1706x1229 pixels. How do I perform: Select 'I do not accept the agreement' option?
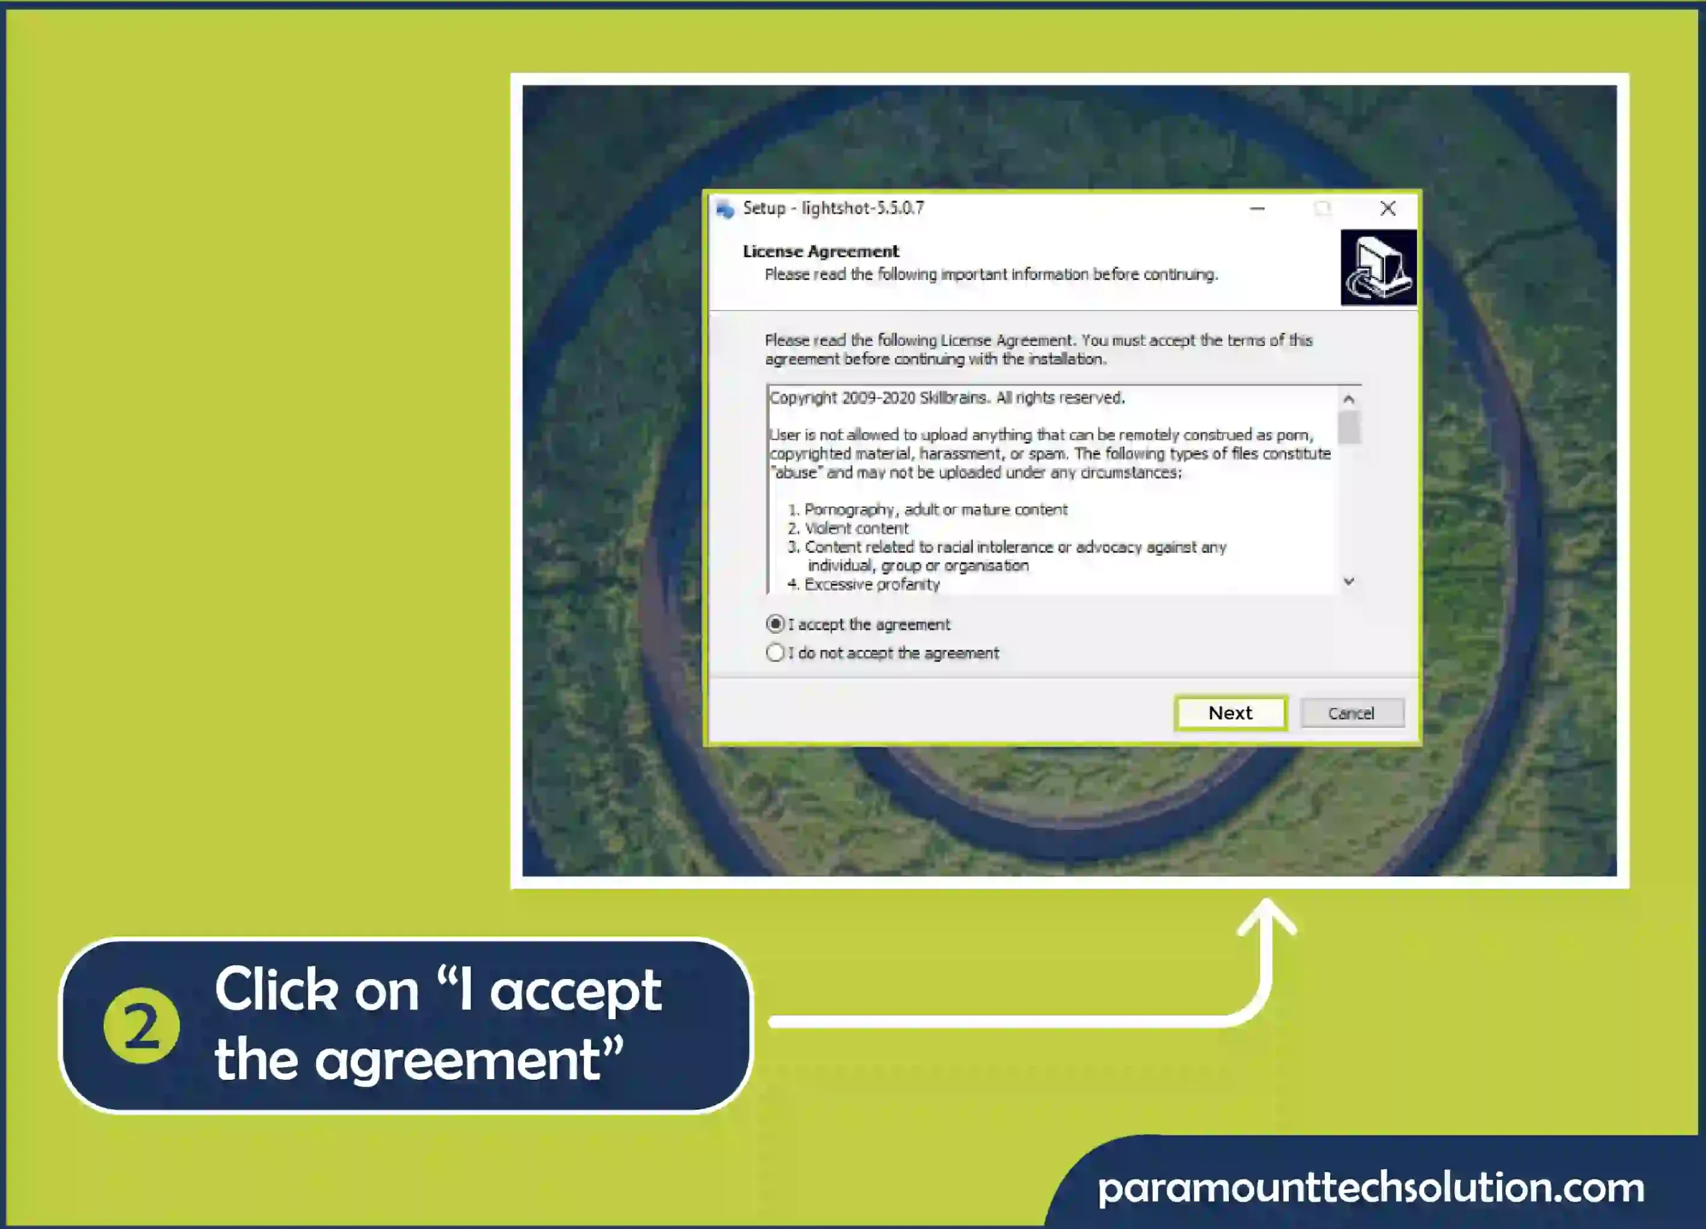(774, 652)
